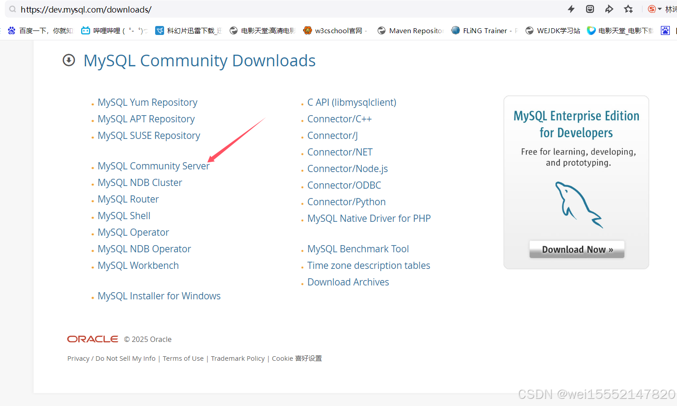Image resolution: width=677 pixels, height=406 pixels.
Task: Open Trademark Policy footer link
Action: click(x=238, y=358)
